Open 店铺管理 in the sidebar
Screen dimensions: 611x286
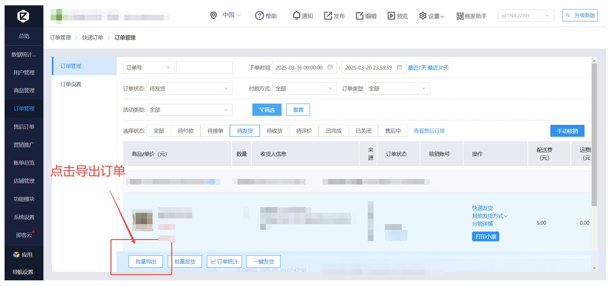point(24,181)
